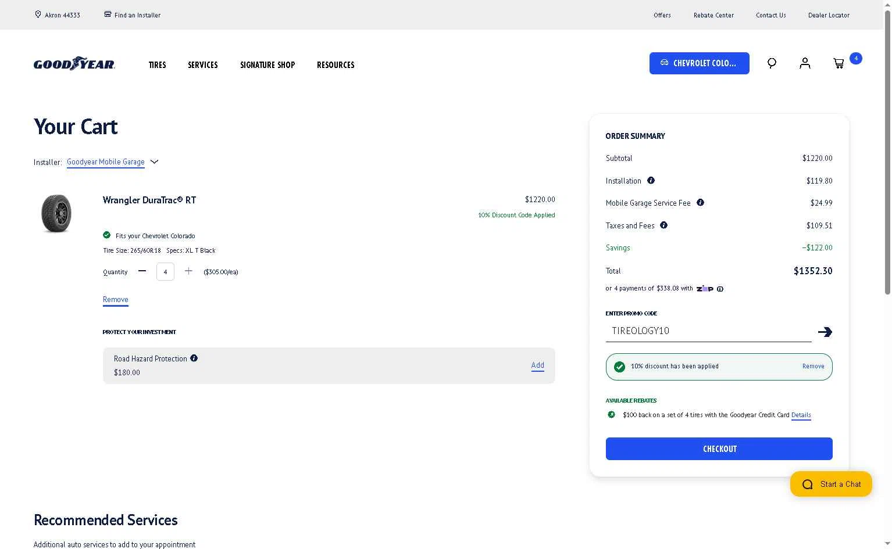Open the Tires menu
Image resolution: width=892 pixels, height=549 pixels.
[157, 65]
